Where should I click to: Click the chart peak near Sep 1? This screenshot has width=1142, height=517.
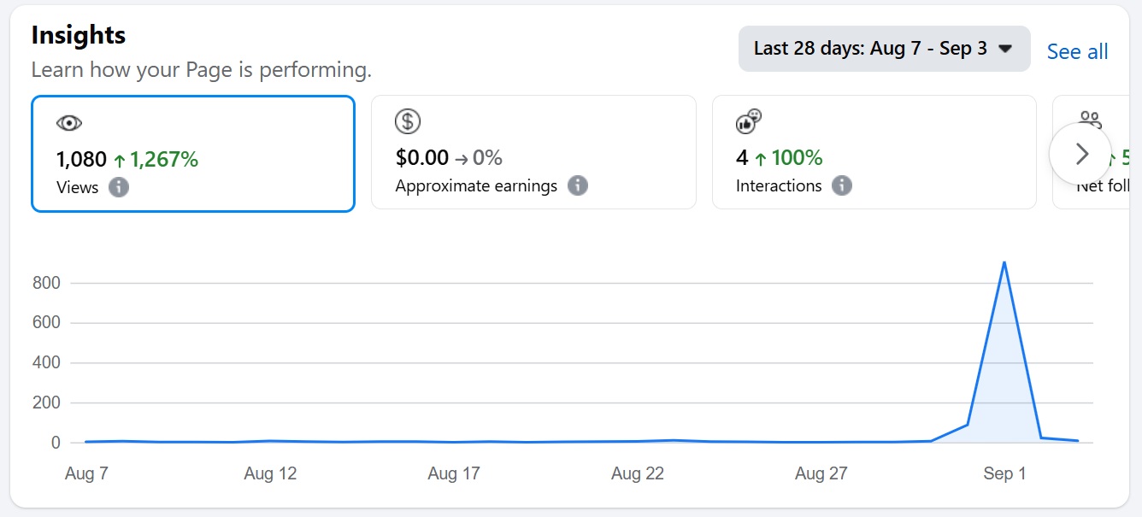point(1004,262)
